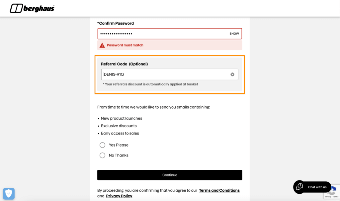This screenshot has height=201, width=340.
Task: Select the No Thanks radio button
Action: (102, 155)
